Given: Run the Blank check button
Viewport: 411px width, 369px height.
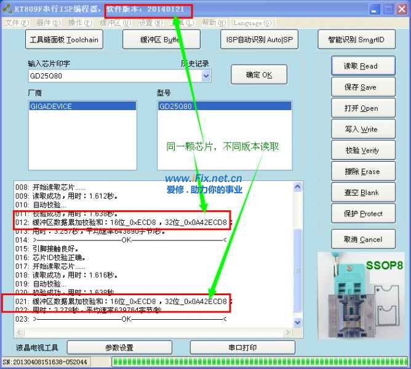Looking at the screenshot, I should [x=361, y=192].
